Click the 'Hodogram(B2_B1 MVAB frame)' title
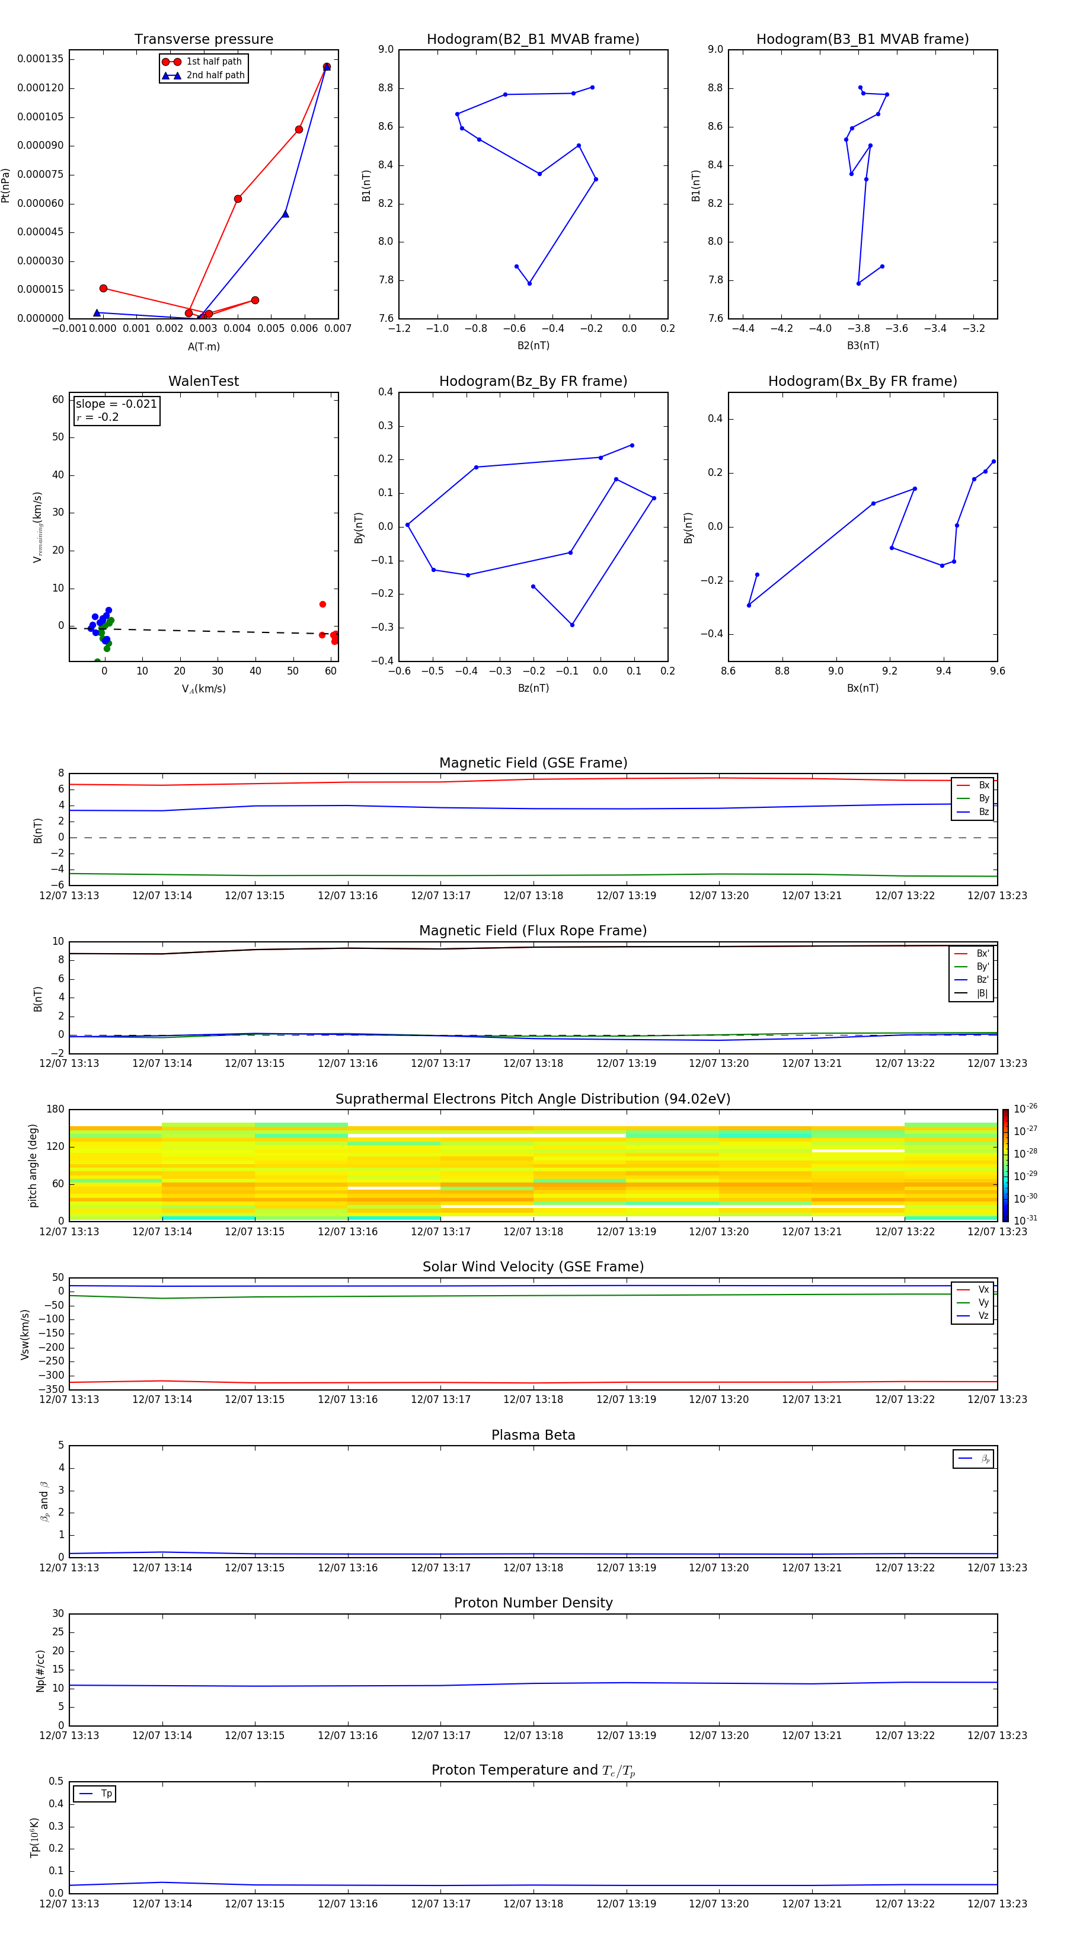The width and height of the screenshot is (1067, 1956). pyautogui.click(x=533, y=40)
